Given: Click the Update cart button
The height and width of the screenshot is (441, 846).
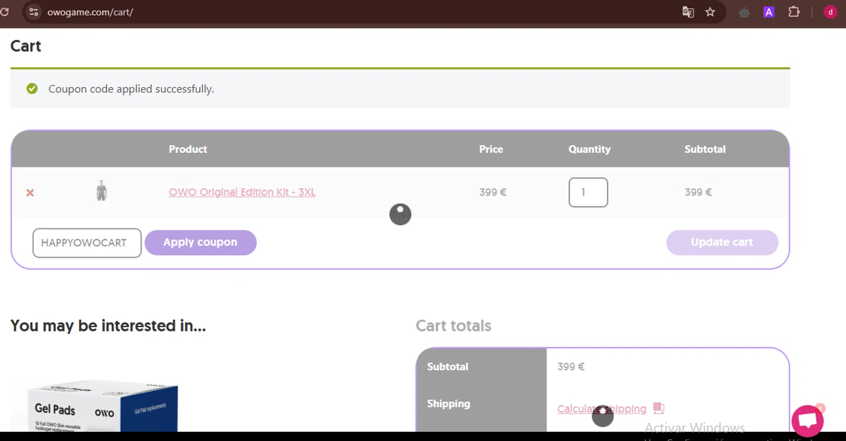Looking at the screenshot, I should click(722, 242).
